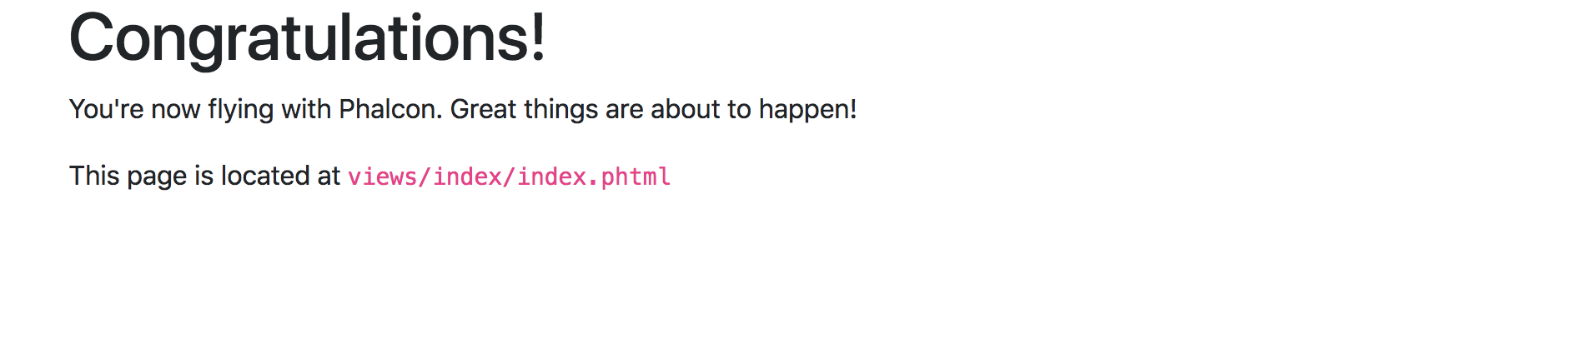
Task: Click the word 'views' in the pink path
Action: [x=382, y=177]
